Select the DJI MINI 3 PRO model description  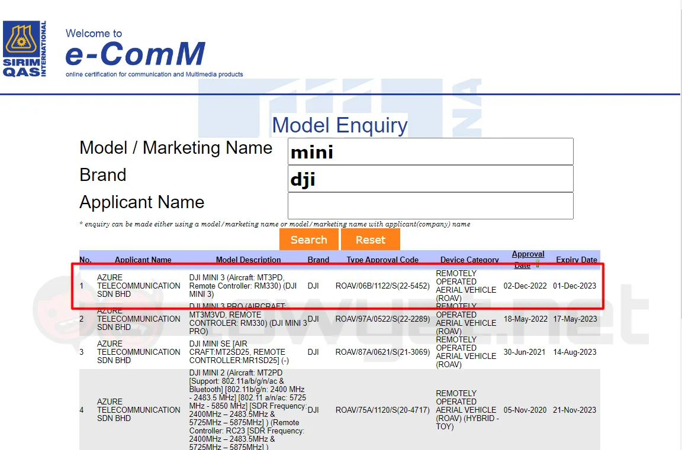click(x=248, y=319)
